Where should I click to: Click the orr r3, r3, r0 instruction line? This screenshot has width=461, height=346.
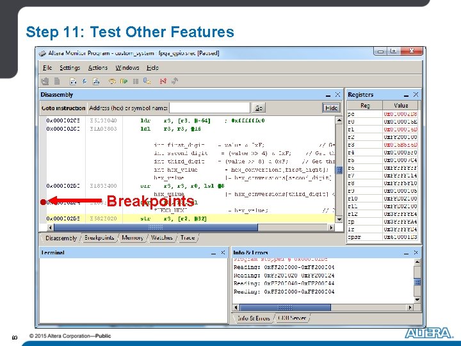[182, 186]
